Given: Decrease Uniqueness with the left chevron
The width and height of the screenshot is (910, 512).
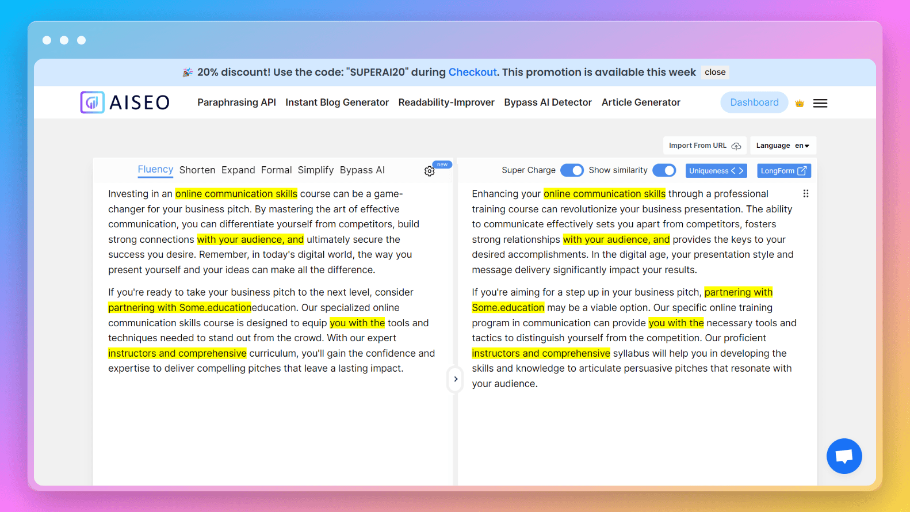Looking at the screenshot, I should [733, 171].
